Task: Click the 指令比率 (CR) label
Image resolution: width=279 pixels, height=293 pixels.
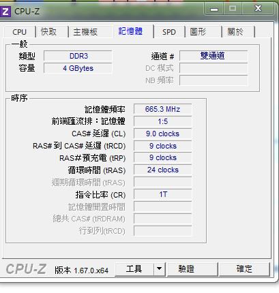Action: click(x=100, y=195)
